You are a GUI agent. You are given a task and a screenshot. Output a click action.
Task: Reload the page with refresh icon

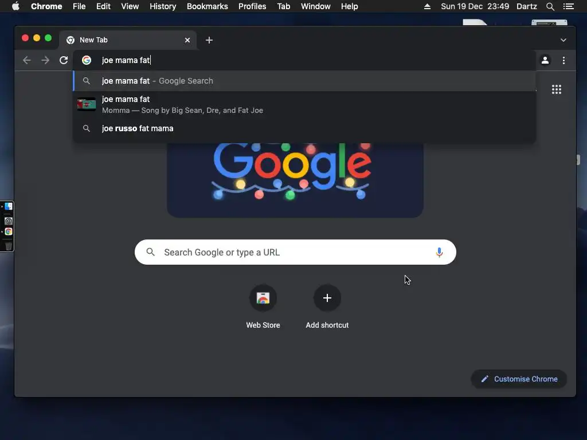pyautogui.click(x=64, y=60)
